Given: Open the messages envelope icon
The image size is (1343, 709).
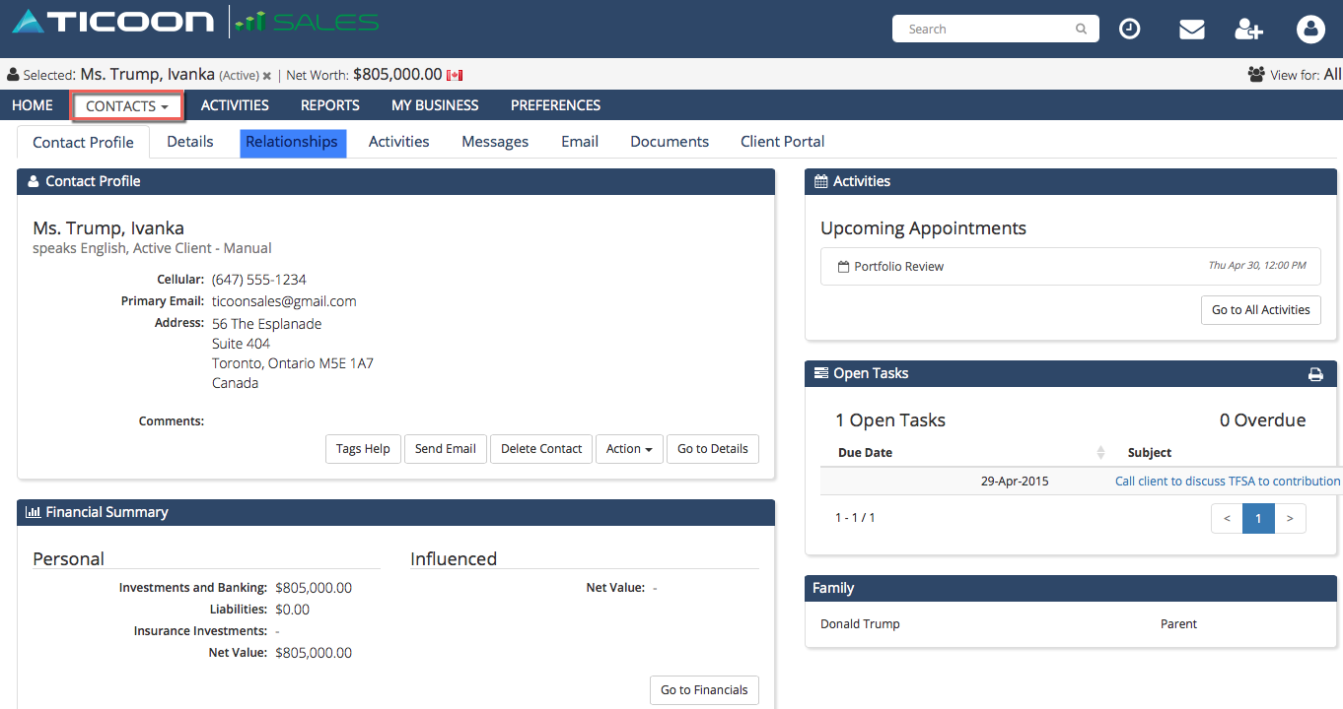Looking at the screenshot, I should point(1192,30).
